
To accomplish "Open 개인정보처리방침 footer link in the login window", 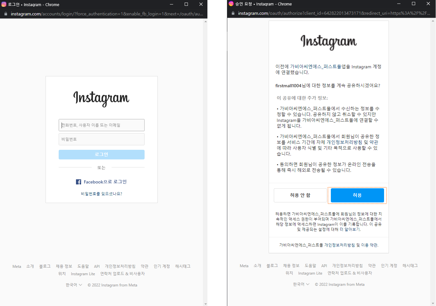I will pos(120,267).
